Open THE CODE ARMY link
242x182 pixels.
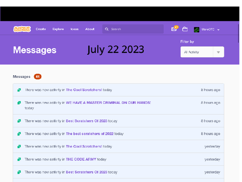81,159
